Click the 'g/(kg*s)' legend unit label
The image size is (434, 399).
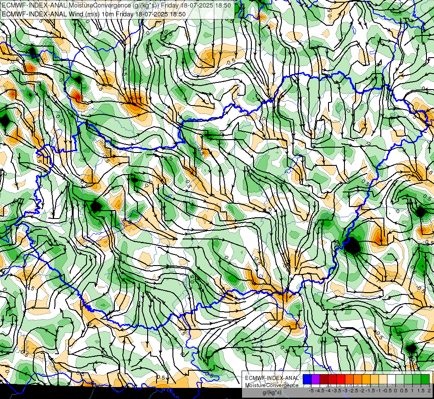tap(272, 392)
